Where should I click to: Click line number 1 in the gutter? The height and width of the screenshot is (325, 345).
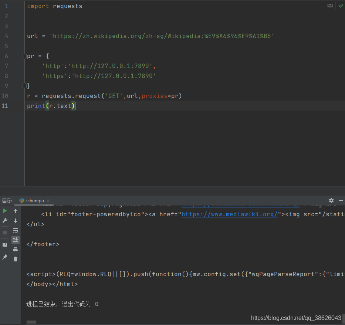(x=6, y=6)
